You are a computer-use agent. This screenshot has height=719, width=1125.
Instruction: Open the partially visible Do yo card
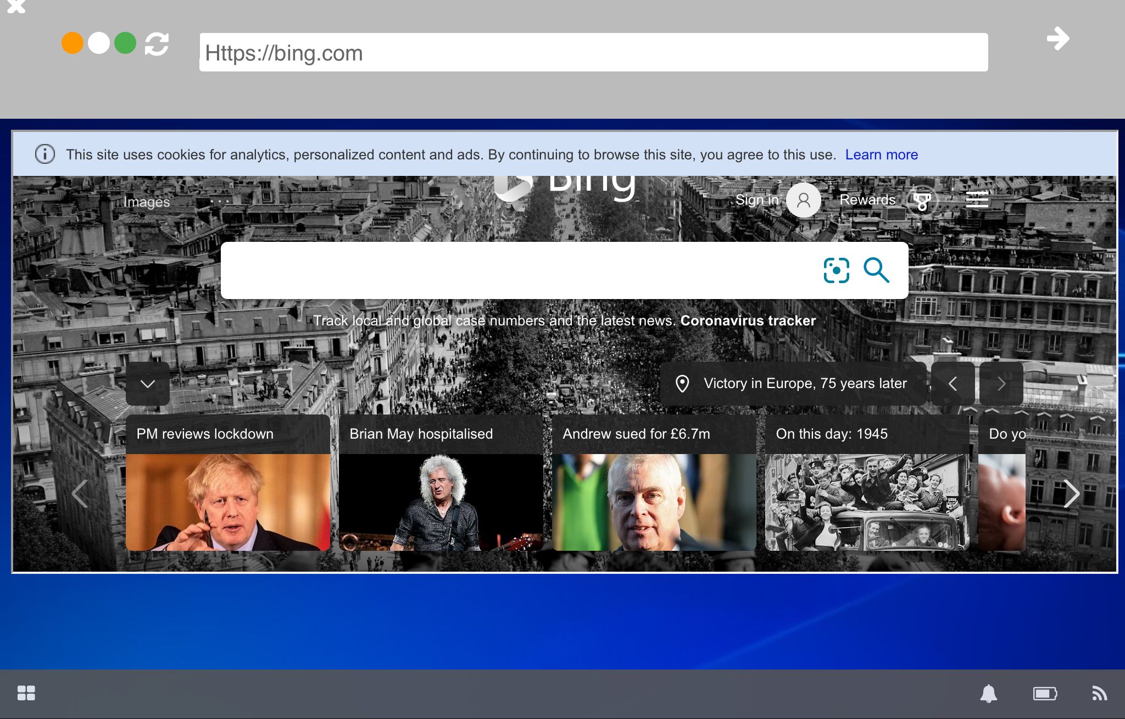[1002, 483]
